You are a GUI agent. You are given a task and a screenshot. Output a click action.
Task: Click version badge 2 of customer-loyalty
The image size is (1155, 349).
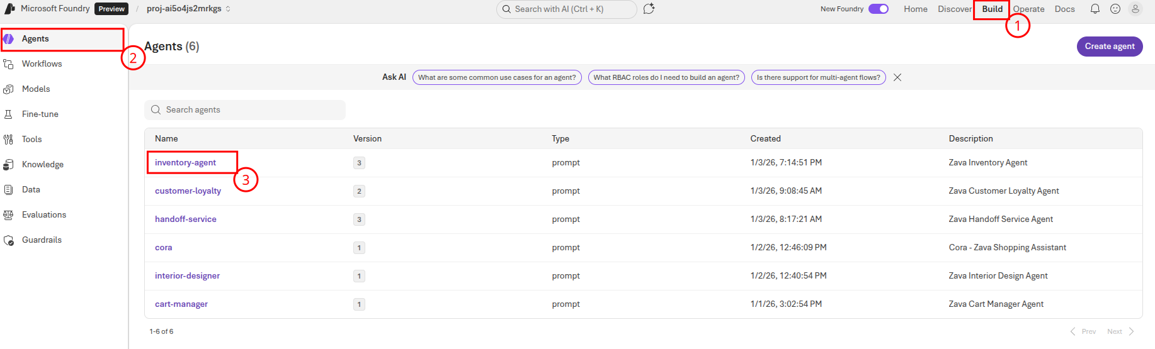click(359, 191)
